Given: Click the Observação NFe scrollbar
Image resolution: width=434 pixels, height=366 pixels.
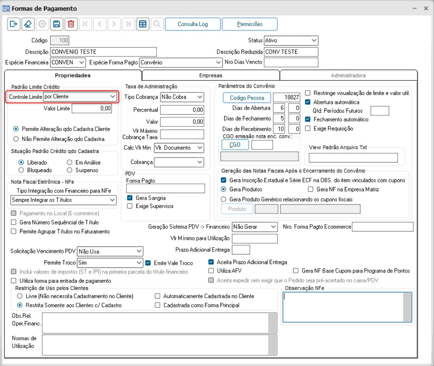Looking at the screenshot, I should tap(408, 307).
